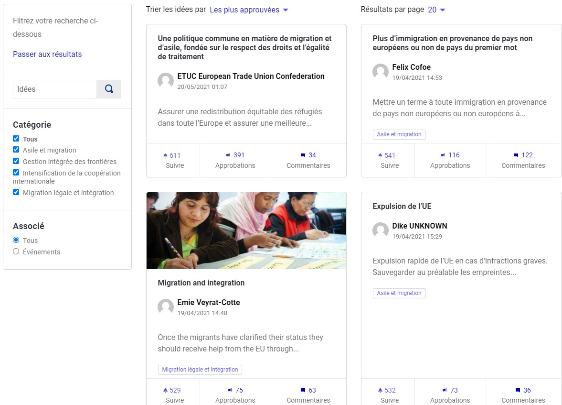Click the Migration and integration card photo
The image size is (562, 405).
(x=246, y=230)
